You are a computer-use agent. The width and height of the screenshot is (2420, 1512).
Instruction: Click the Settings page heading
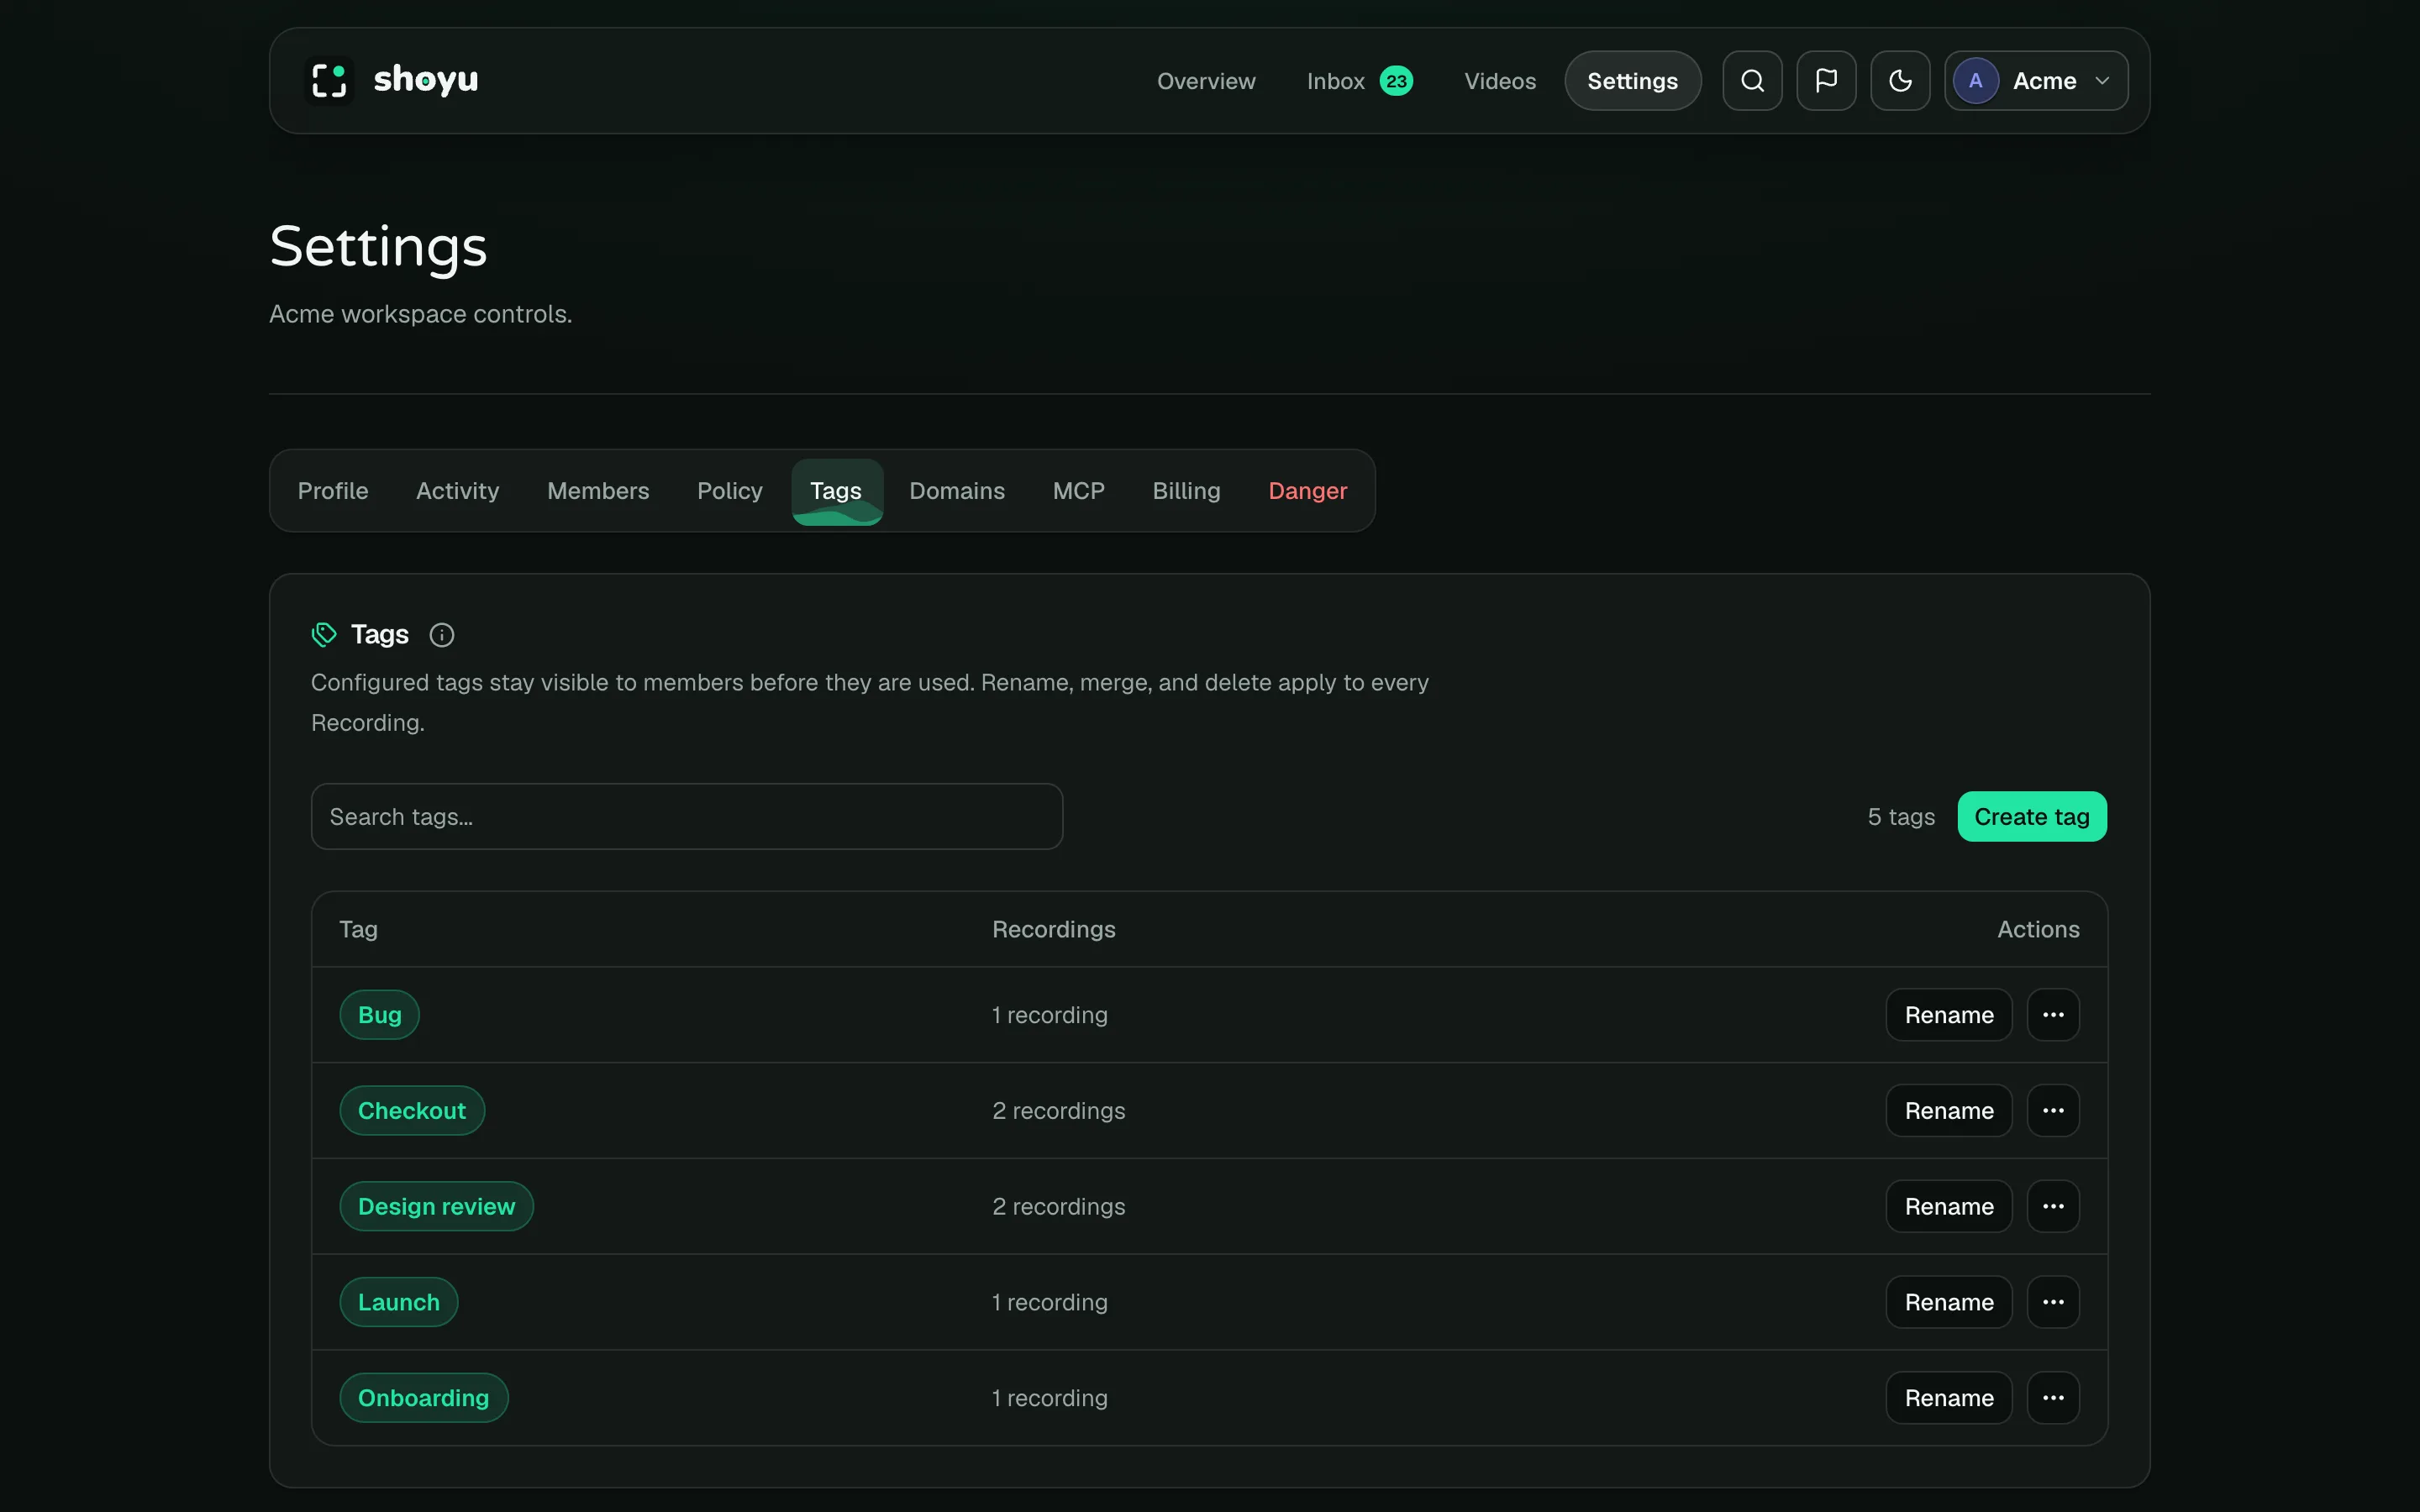tap(378, 247)
